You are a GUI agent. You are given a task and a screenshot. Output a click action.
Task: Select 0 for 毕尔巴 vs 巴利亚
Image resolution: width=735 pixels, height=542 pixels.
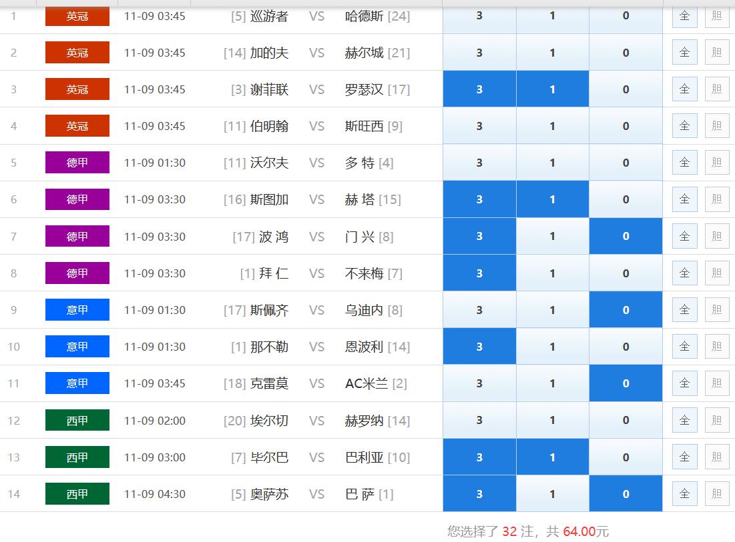(x=625, y=457)
